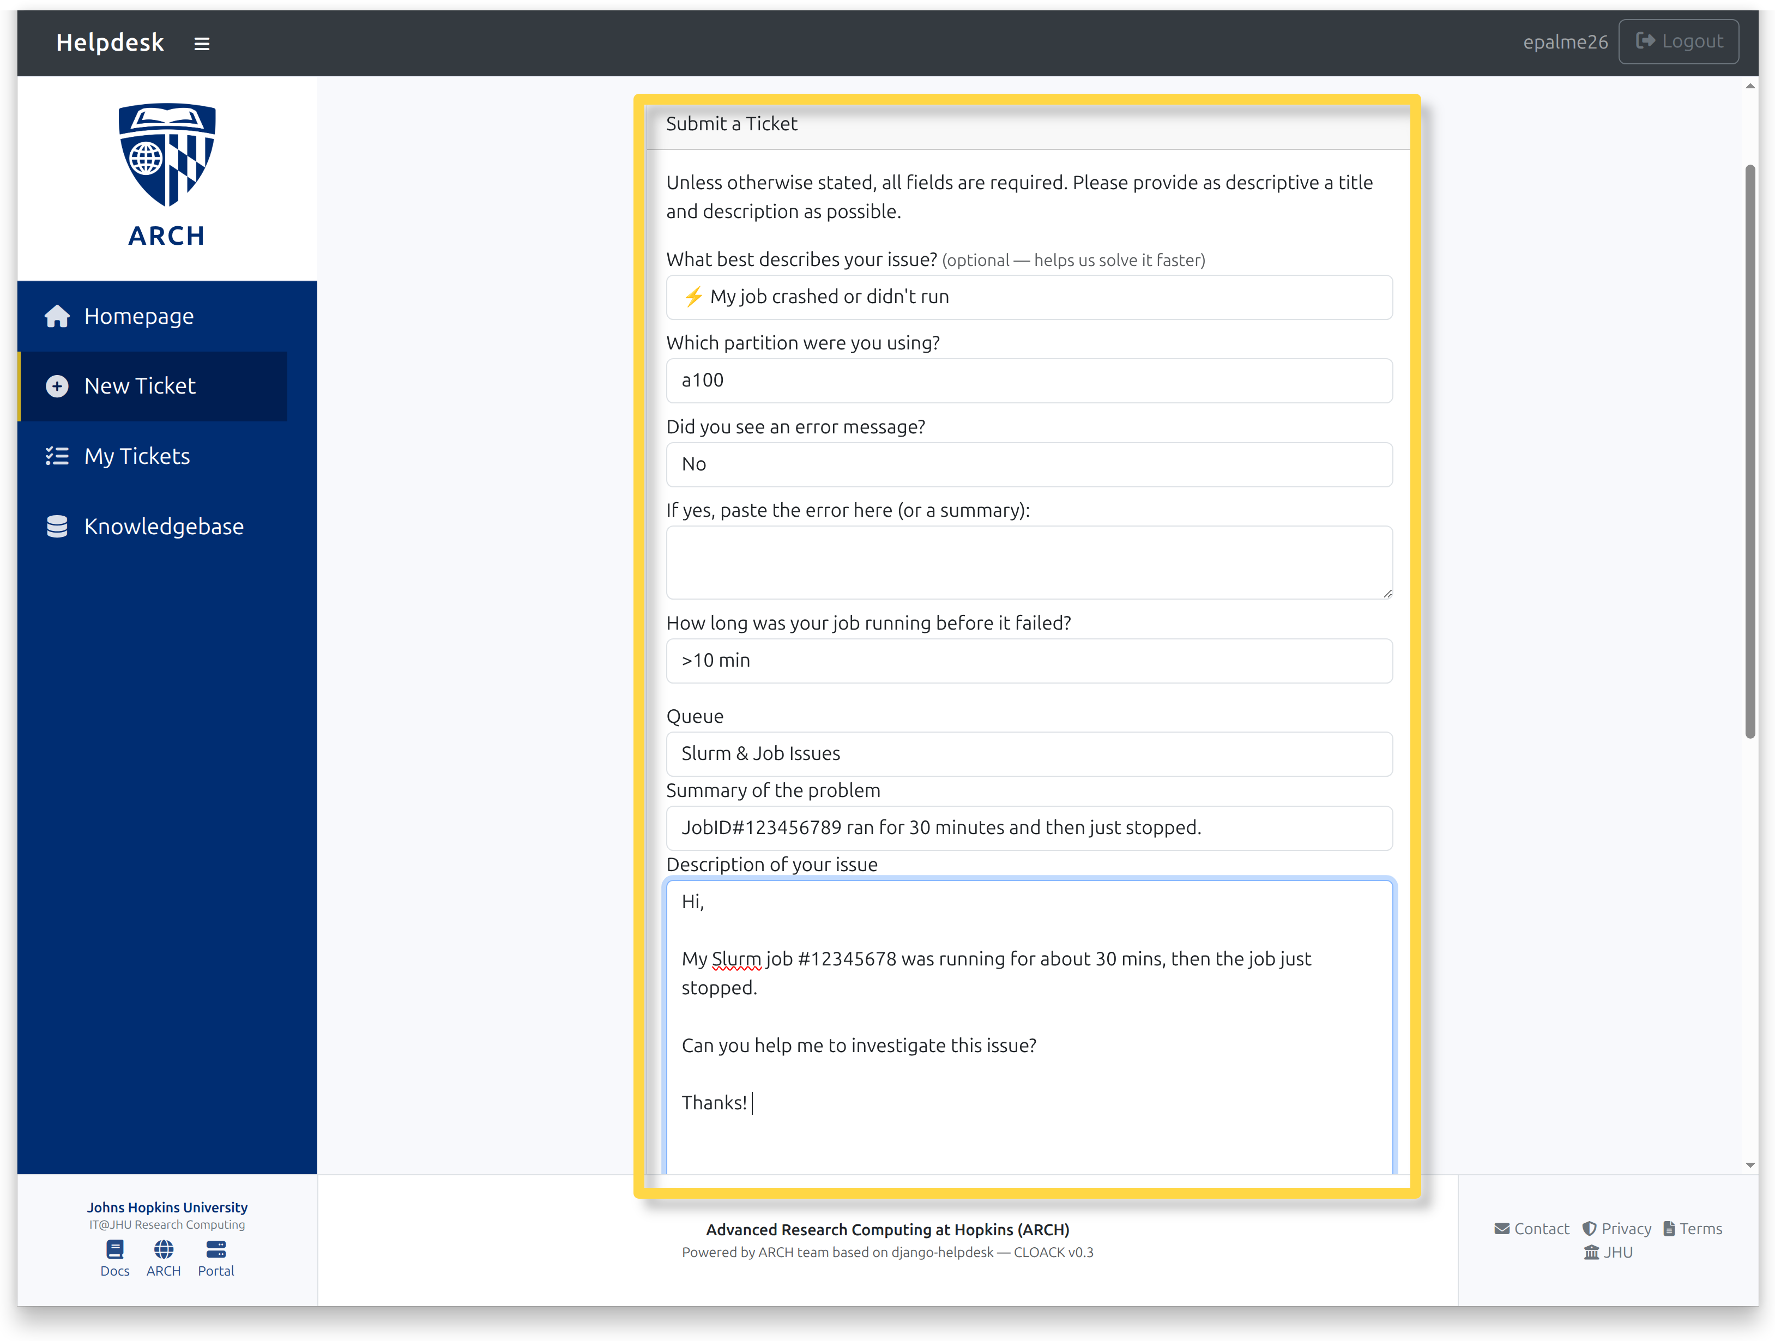Click the Logout button

point(1679,42)
